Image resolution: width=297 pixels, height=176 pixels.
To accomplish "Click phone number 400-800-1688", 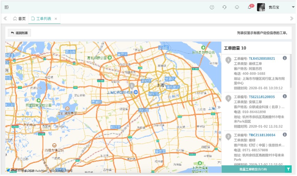I will click(254, 73).
